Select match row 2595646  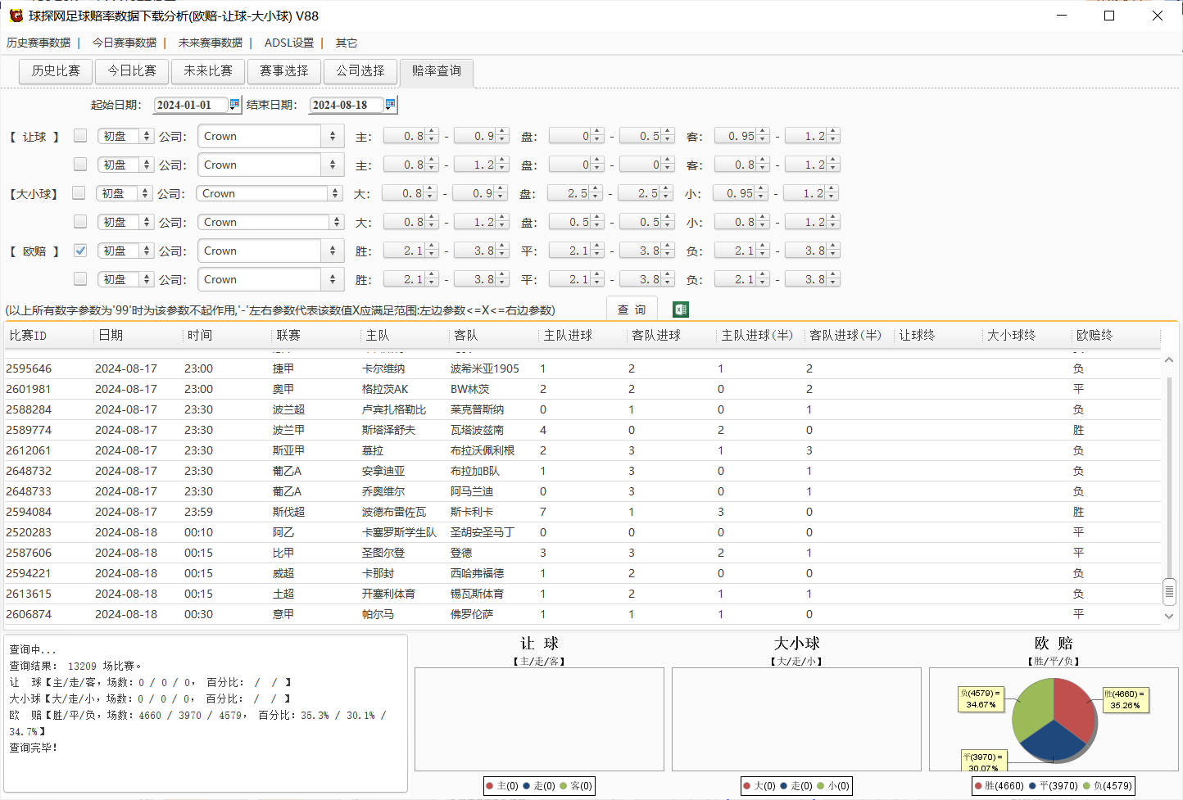(x=583, y=368)
